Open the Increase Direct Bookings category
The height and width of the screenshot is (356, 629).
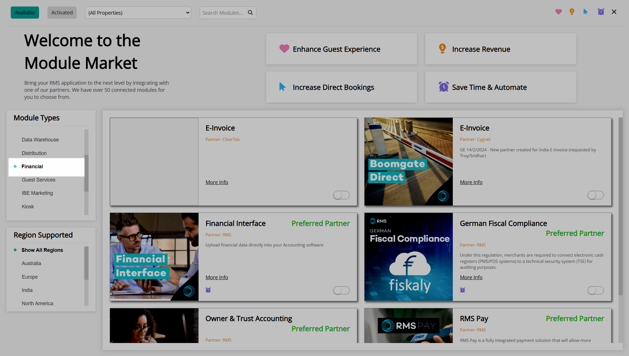tap(341, 87)
